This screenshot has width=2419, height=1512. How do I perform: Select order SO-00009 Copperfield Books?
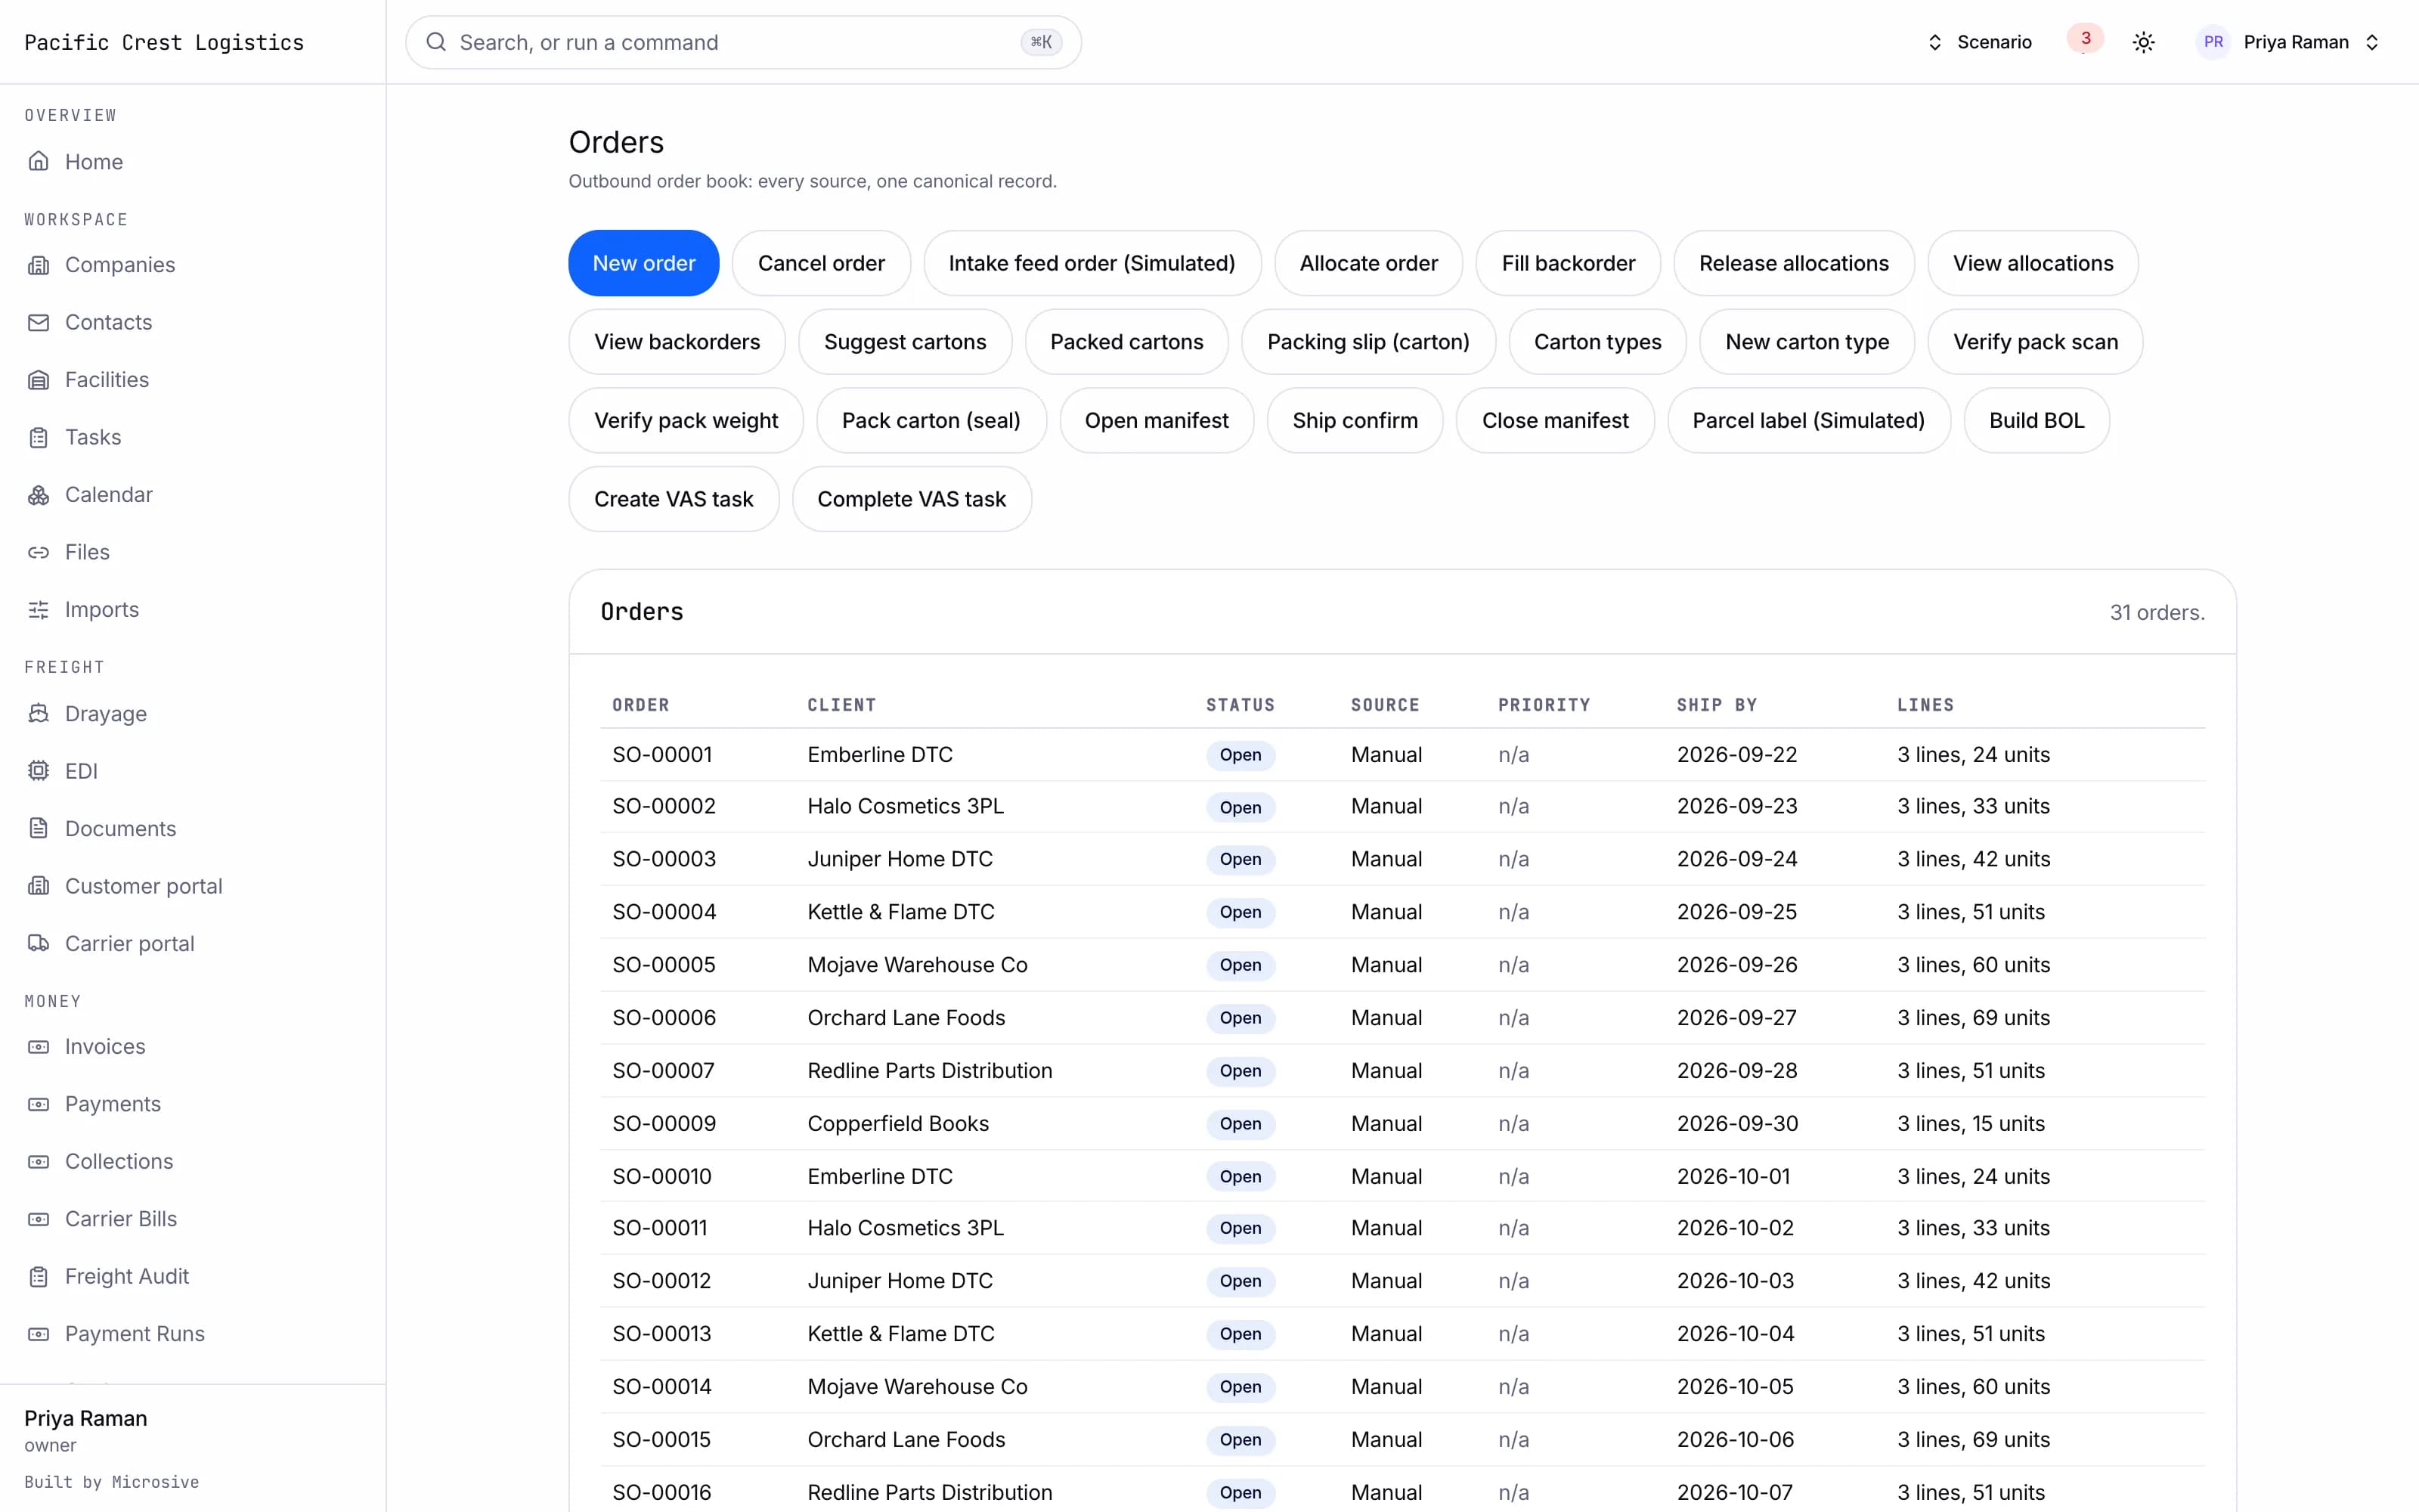tap(1402, 1124)
